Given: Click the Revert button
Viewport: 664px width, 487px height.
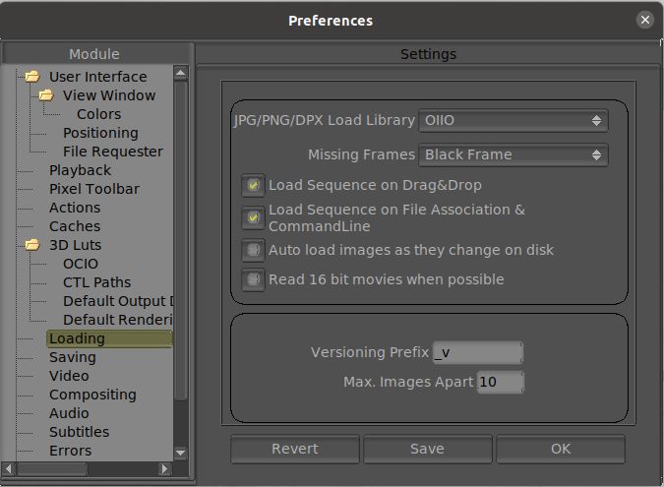Looking at the screenshot, I should point(295,449).
